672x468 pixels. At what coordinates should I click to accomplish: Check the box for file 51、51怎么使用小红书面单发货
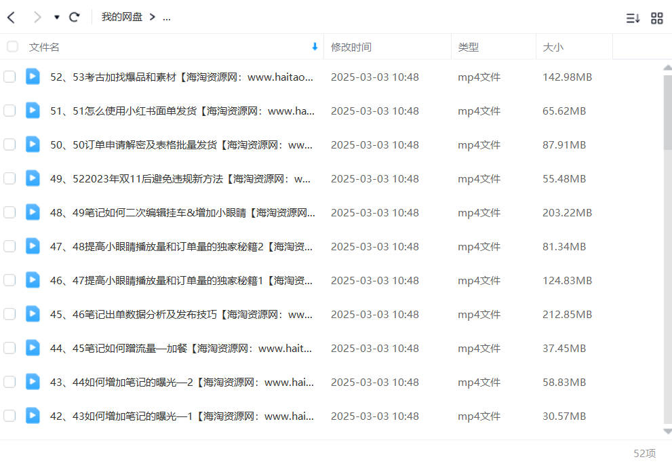tap(9, 111)
